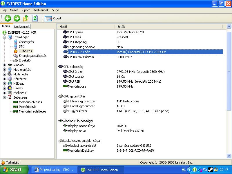Expand the Multimédia tree node
The image size is (232, 174).
(5, 74)
